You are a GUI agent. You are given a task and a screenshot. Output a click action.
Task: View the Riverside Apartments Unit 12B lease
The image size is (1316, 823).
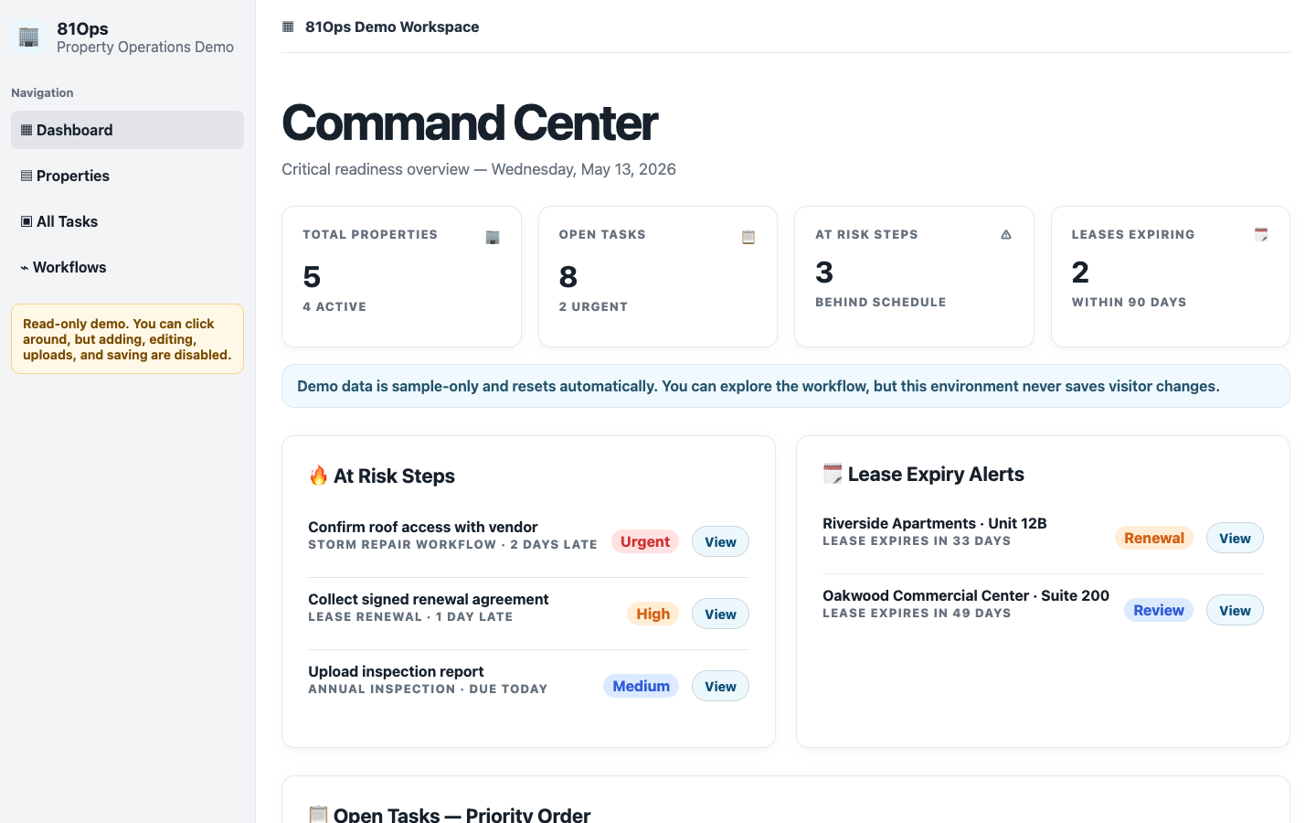coord(1235,538)
